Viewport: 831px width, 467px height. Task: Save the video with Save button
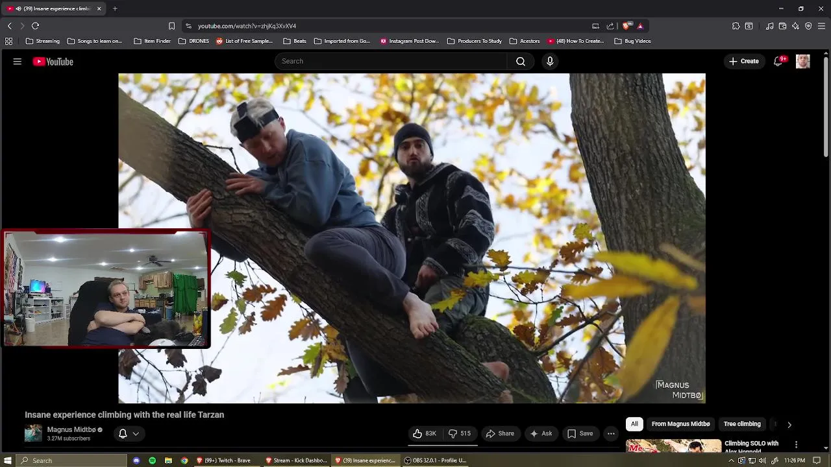tap(580, 433)
